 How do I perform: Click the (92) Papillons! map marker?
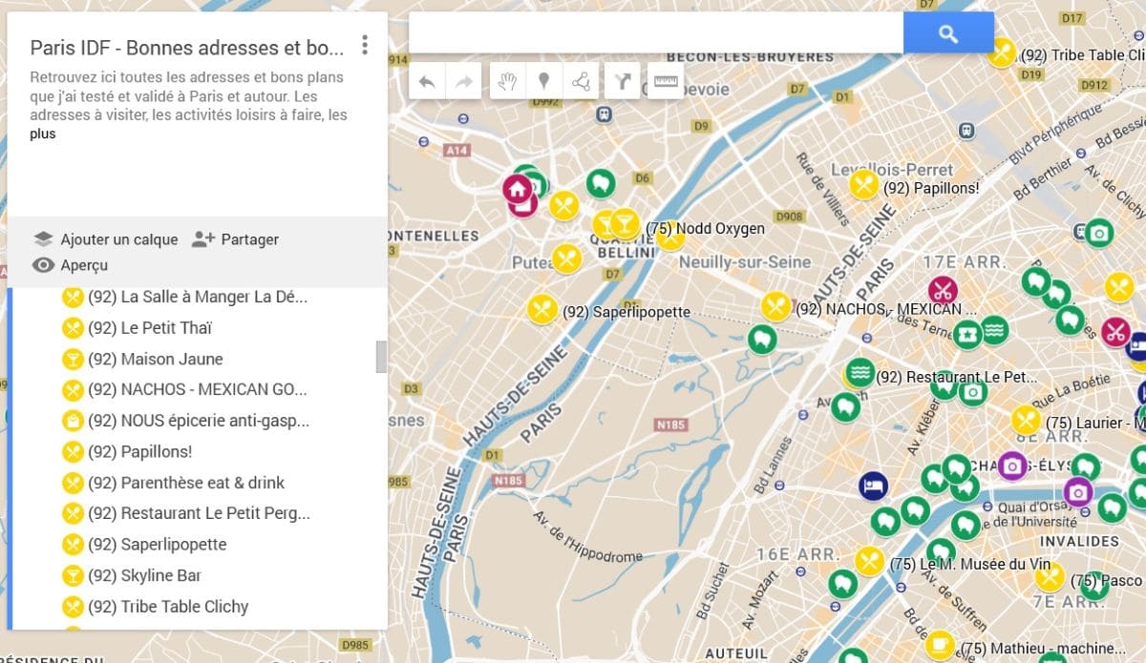pos(864,184)
